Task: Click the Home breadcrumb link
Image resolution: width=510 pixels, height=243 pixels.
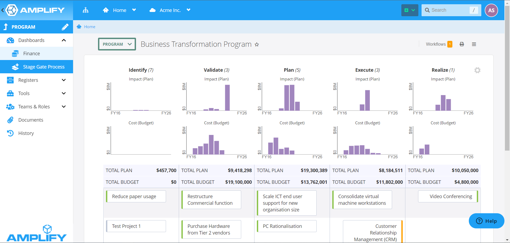Action: click(x=90, y=27)
